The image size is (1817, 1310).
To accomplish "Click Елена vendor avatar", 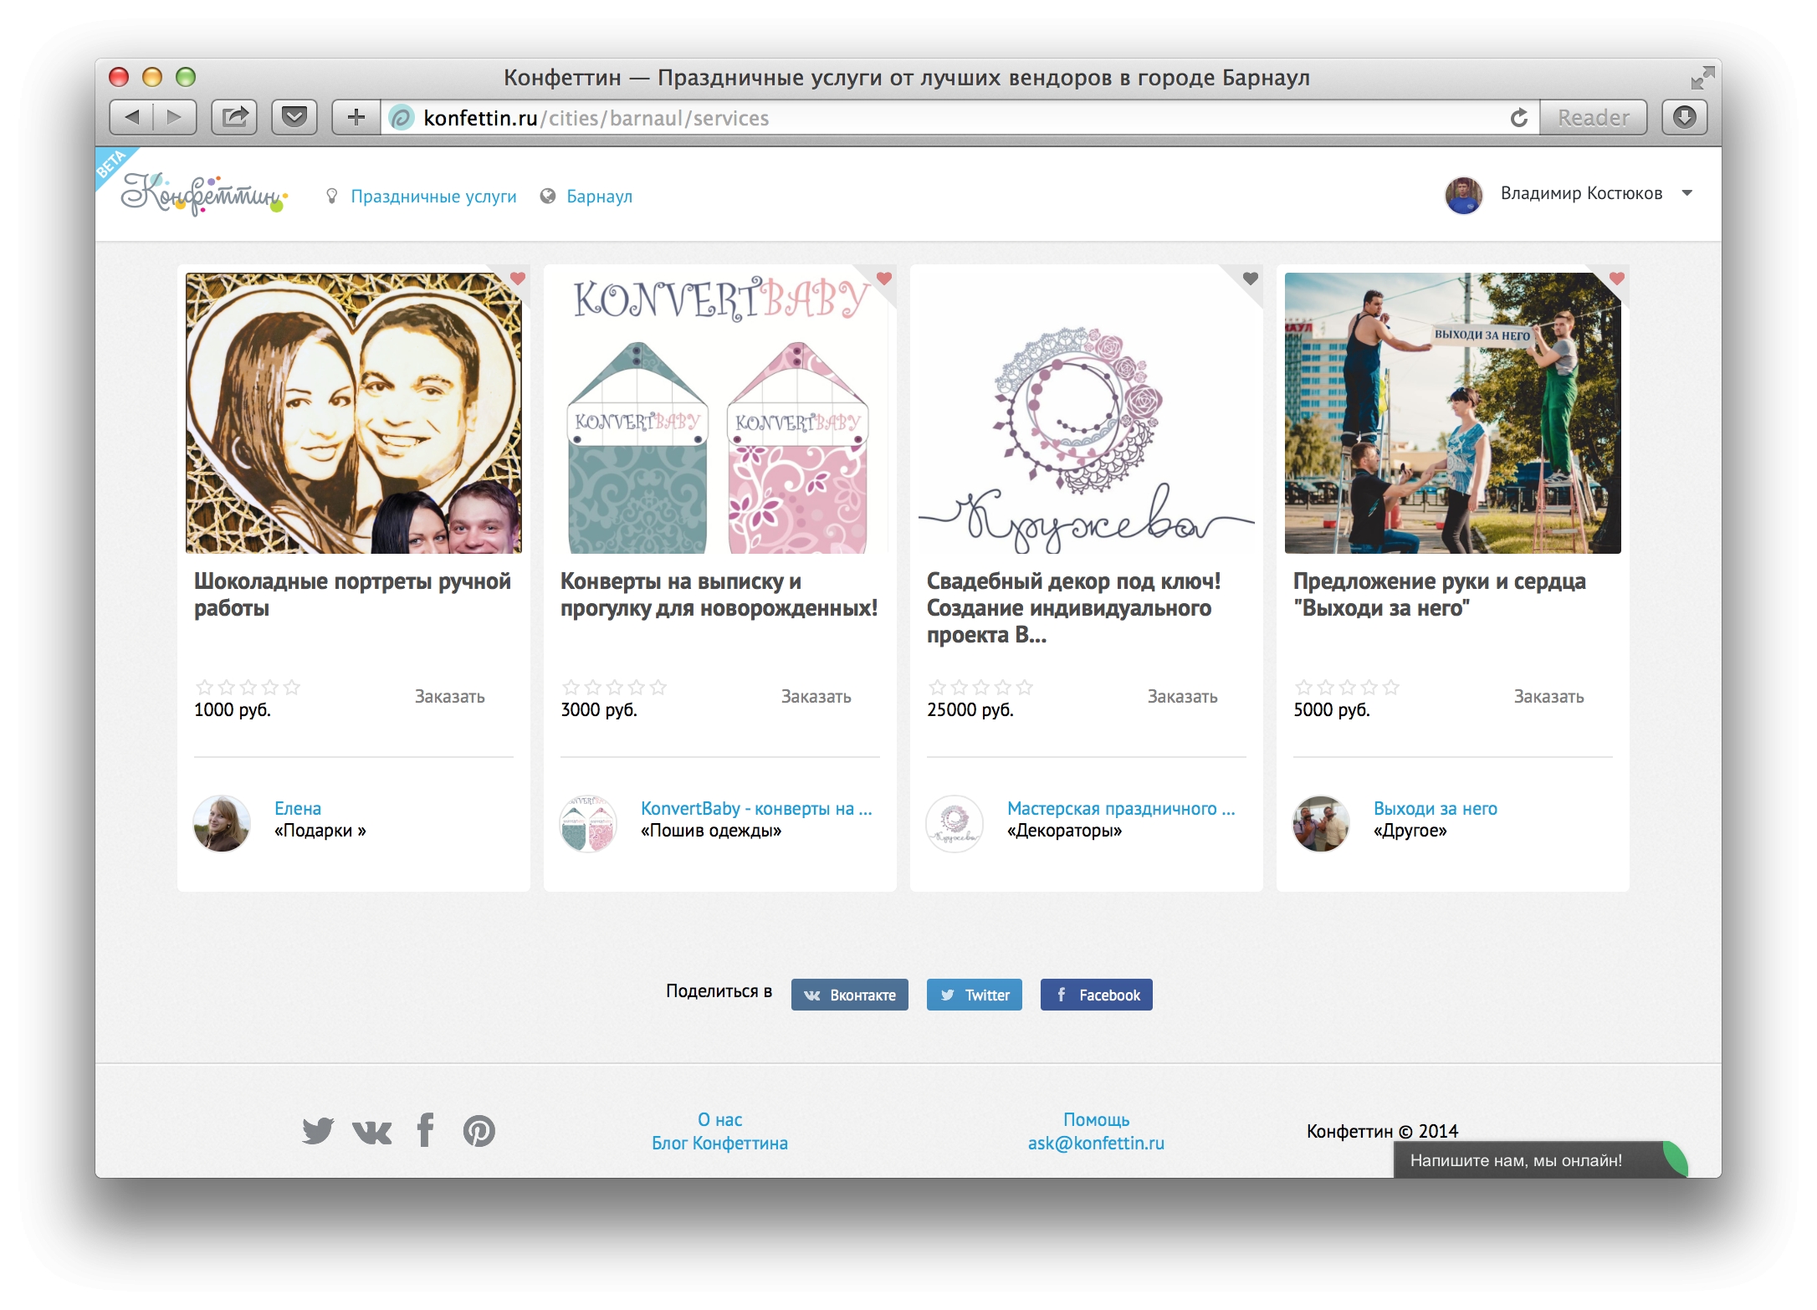I will point(222,824).
